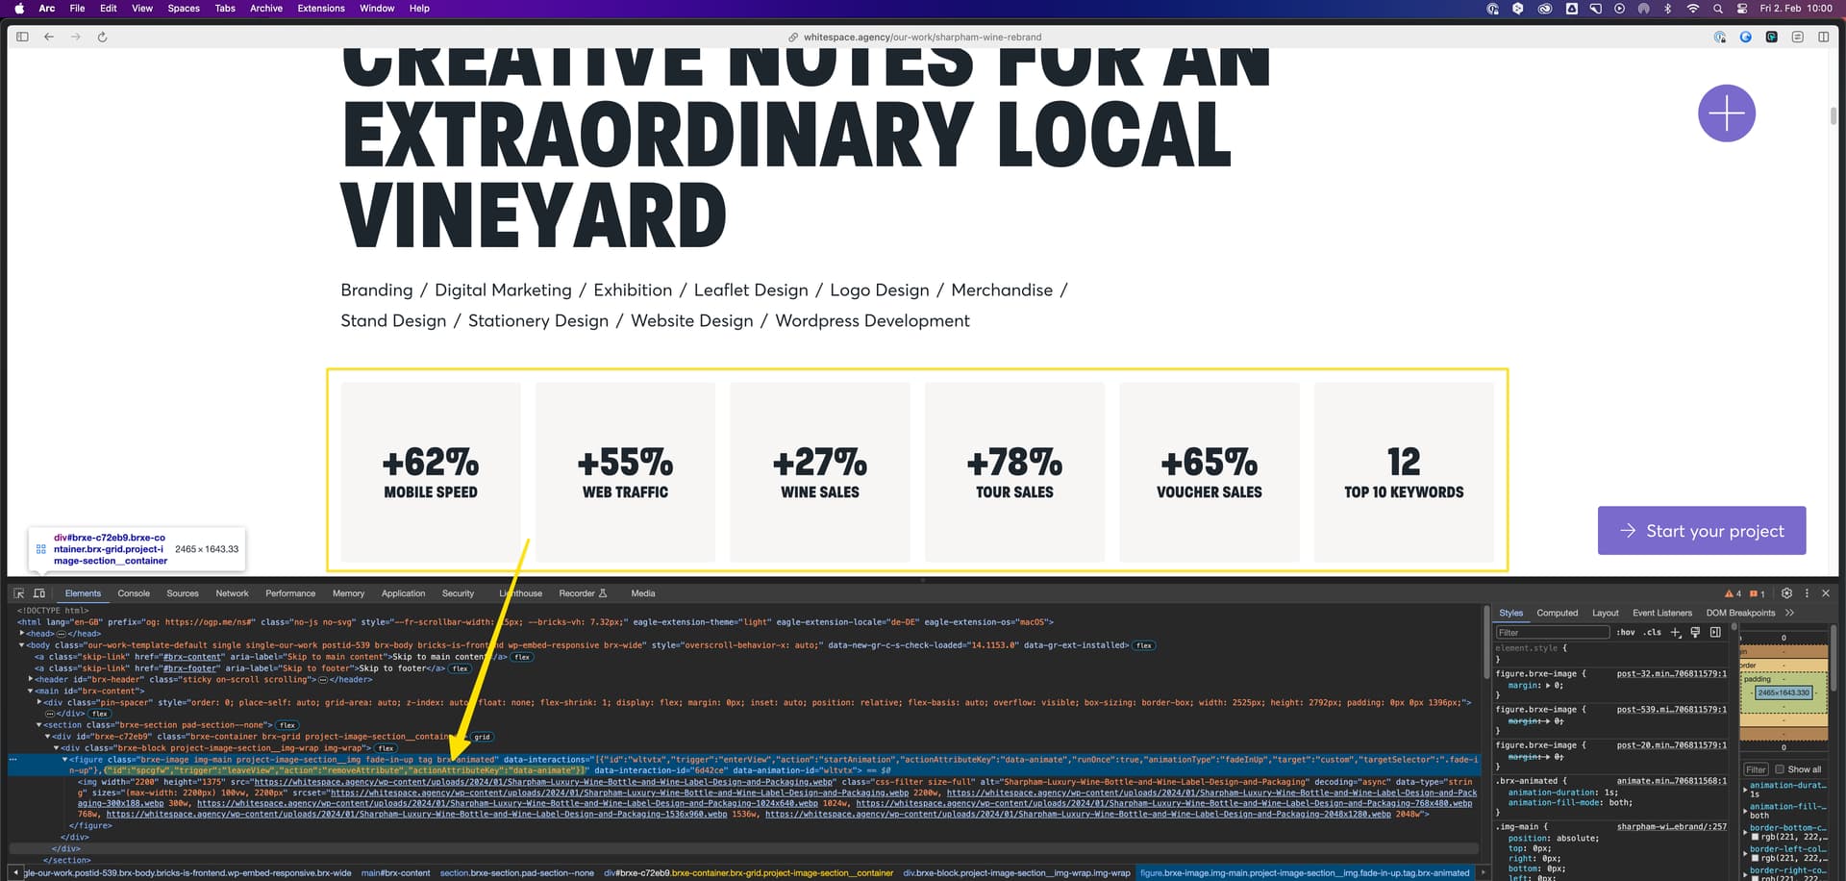Toggle the Arc sidebar icon
The image size is (1846, 881).
(x=22, y=37)
